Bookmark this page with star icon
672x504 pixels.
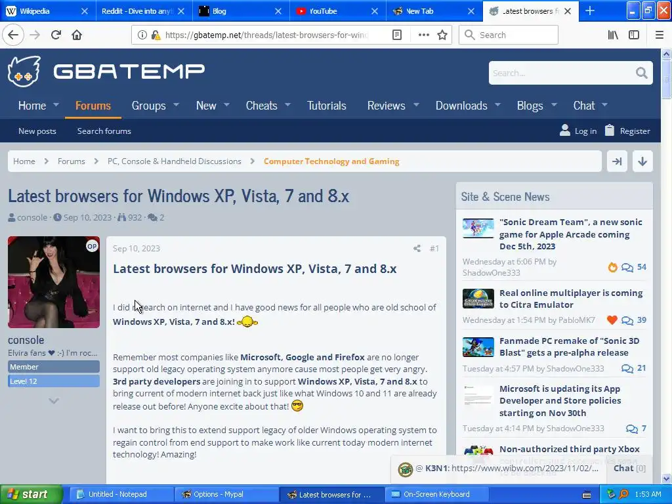tap(442, 35)
